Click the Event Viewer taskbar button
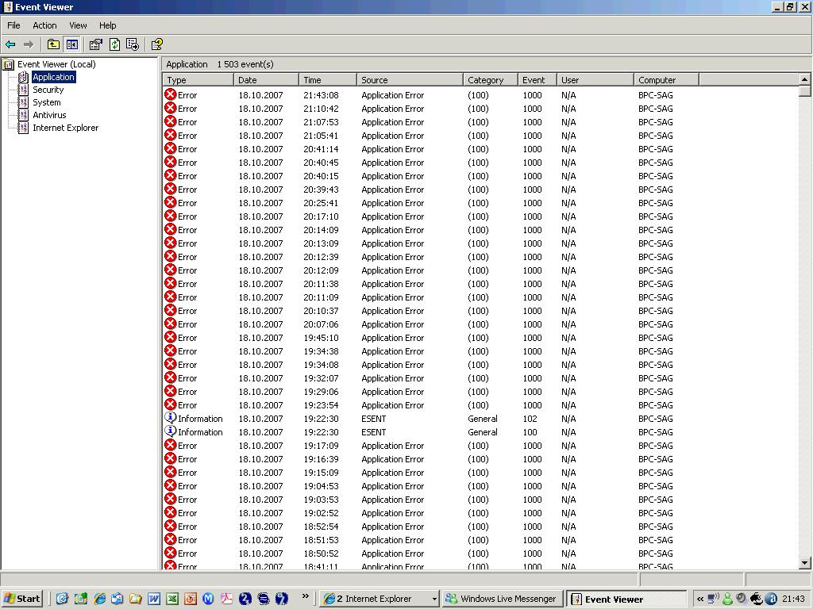 [626, 599]
